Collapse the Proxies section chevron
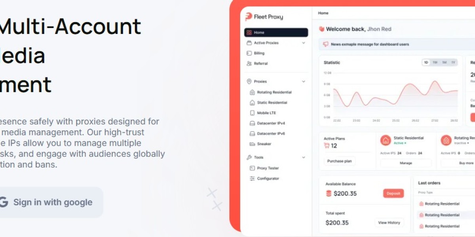The width and height of the screenshot is (475, 237). [304, 81]
